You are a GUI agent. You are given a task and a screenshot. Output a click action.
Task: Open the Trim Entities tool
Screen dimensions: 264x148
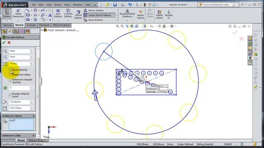(x=58, y=14)
